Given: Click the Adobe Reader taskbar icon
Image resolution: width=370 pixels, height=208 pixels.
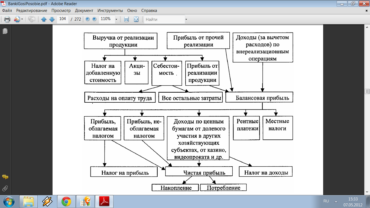Looking at the screenshot, I should 104,202.
